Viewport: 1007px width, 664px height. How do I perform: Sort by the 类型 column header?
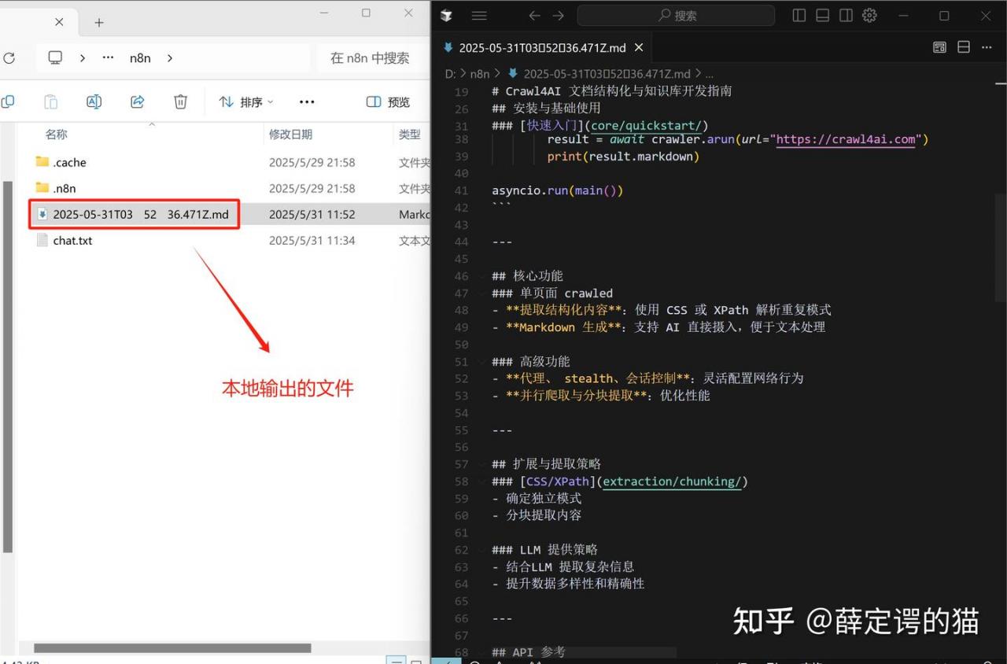click(409, 135)
